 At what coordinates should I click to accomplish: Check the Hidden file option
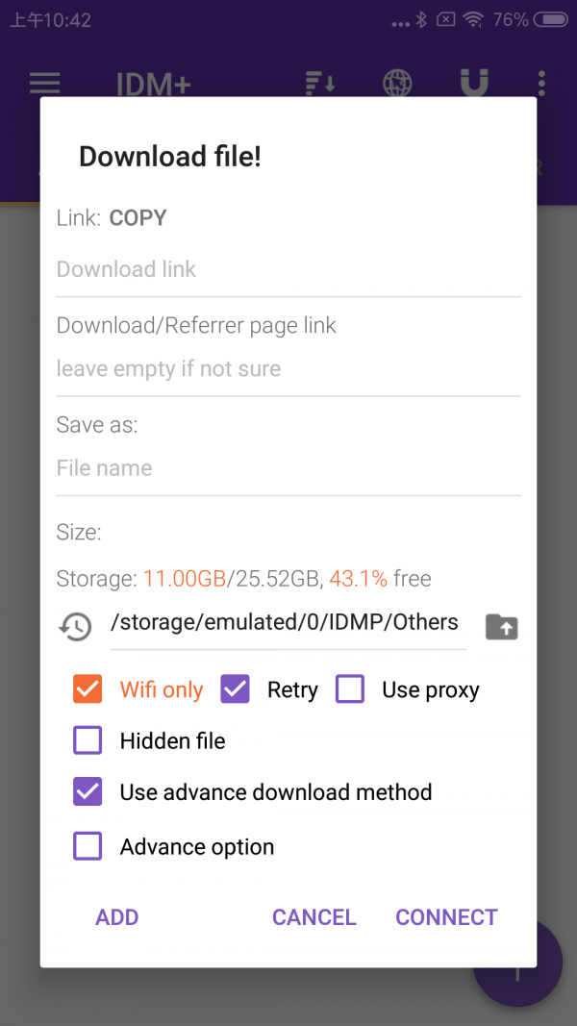[88, 740]
